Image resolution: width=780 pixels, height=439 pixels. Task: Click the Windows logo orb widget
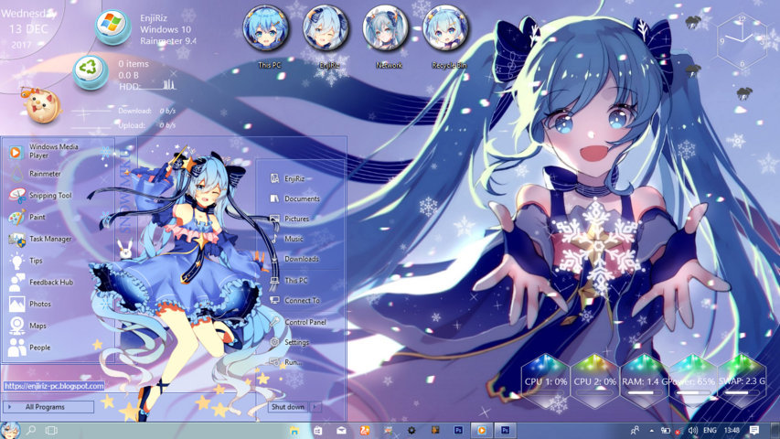tap(112, 27)
